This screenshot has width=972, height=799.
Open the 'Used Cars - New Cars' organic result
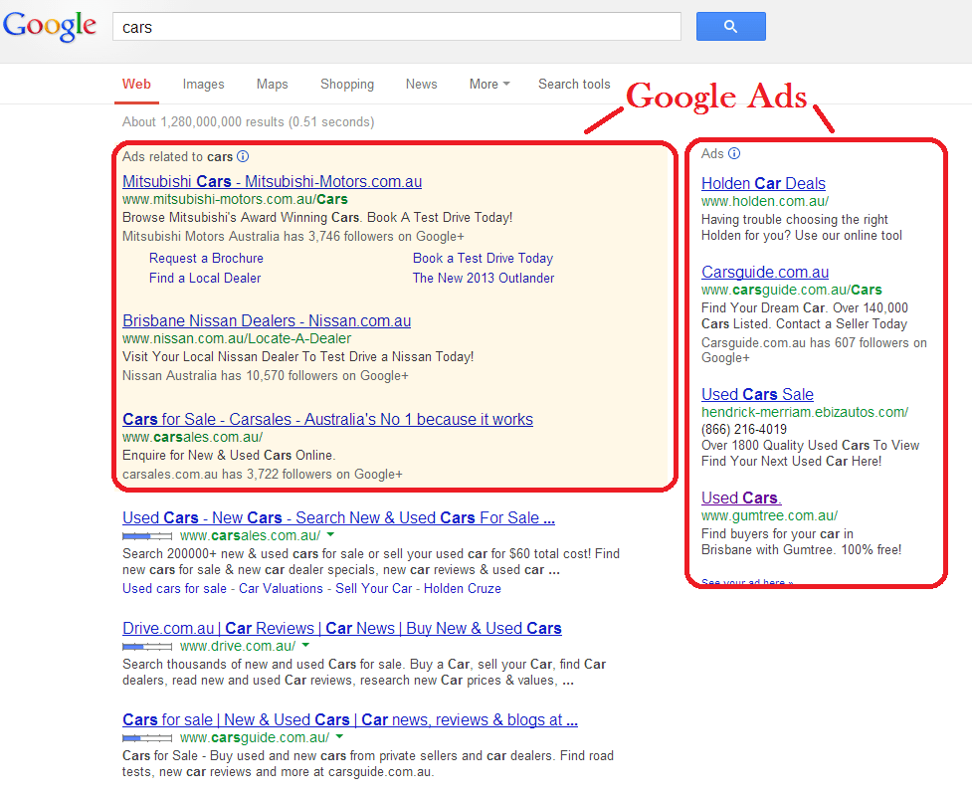click(338, 517)
